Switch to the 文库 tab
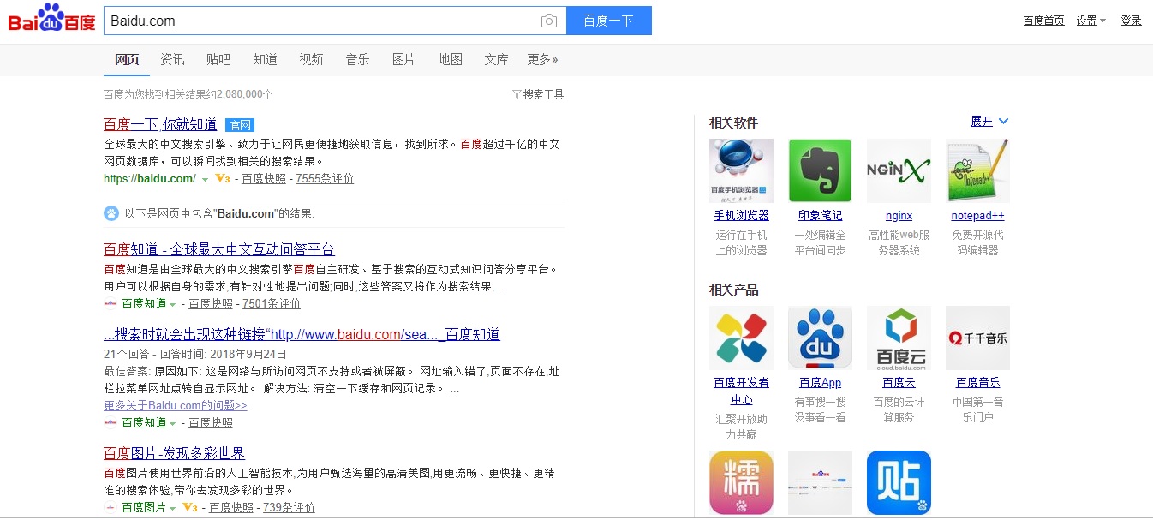Image resolution: width=1153 pixels, height=520 pixels. [496, 59]
